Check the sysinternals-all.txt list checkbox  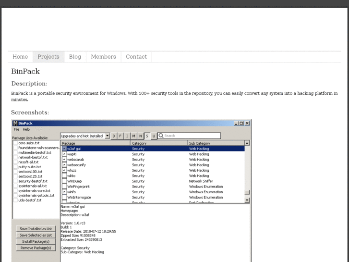click(x=15, y=186)
